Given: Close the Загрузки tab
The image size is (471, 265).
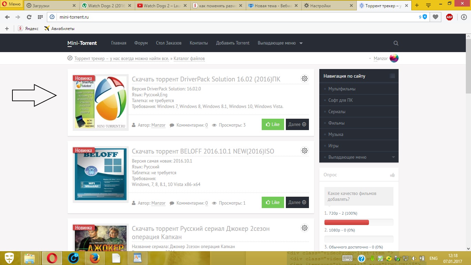Looking at the screenshot, I should click(74, 6).
